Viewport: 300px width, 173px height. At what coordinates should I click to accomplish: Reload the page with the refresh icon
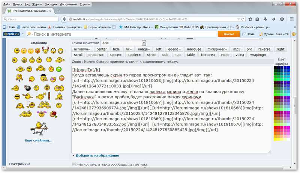coord(243,19)
